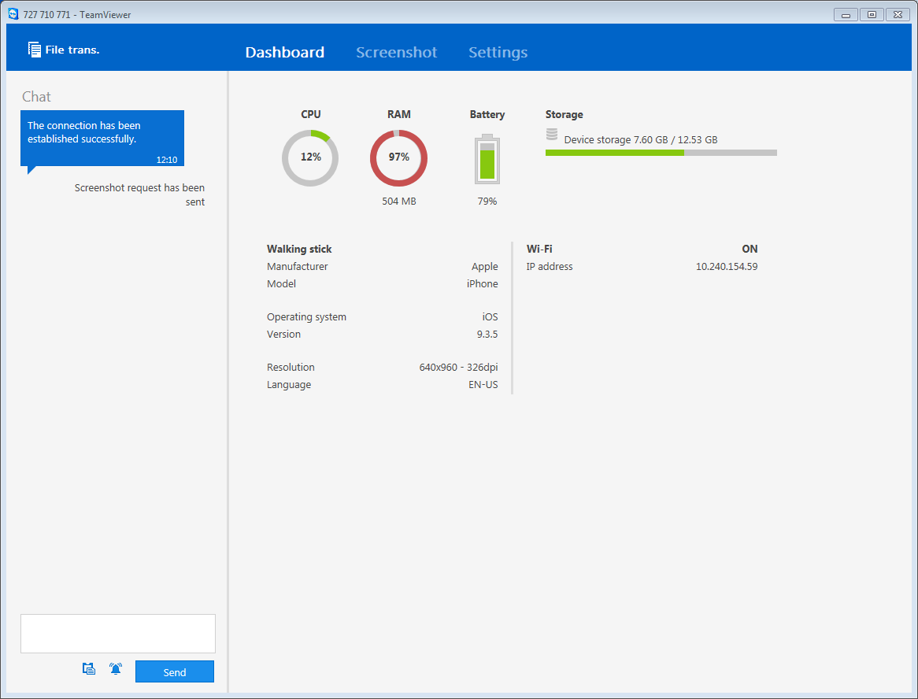Viewport: 918px width, 699px height.
Task: Open file transfer via the File trans. icon
Action: click(35, 49)
